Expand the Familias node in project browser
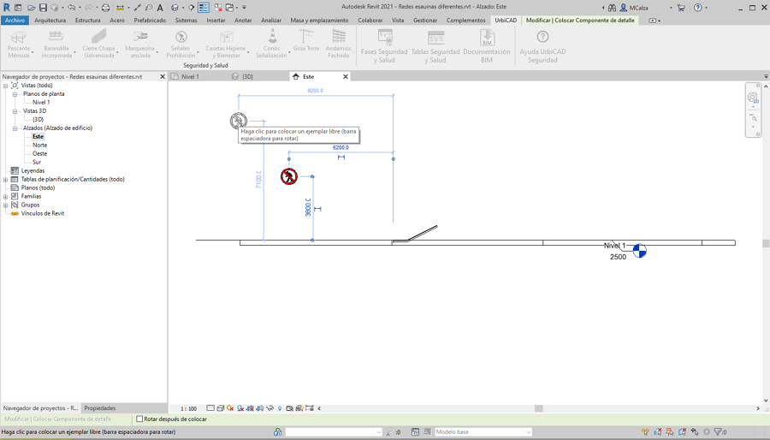 6,196
